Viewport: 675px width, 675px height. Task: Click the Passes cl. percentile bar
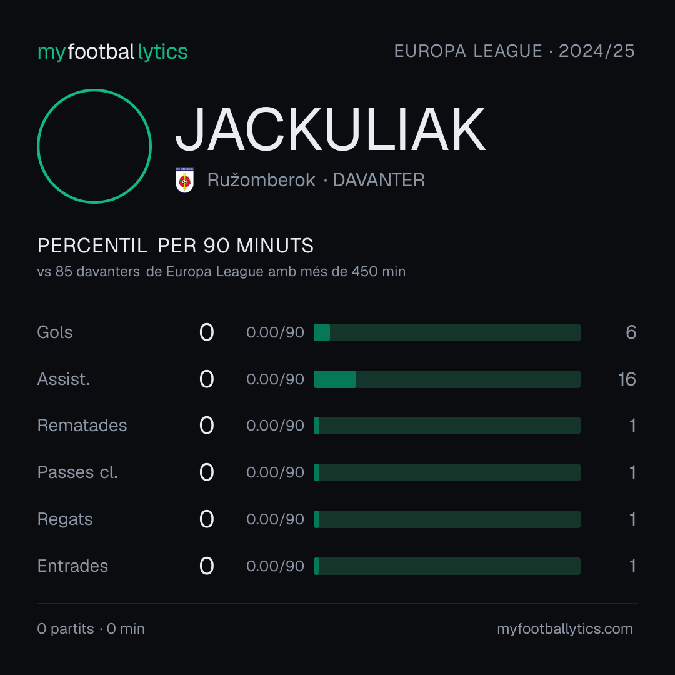(x=447, y=472)
